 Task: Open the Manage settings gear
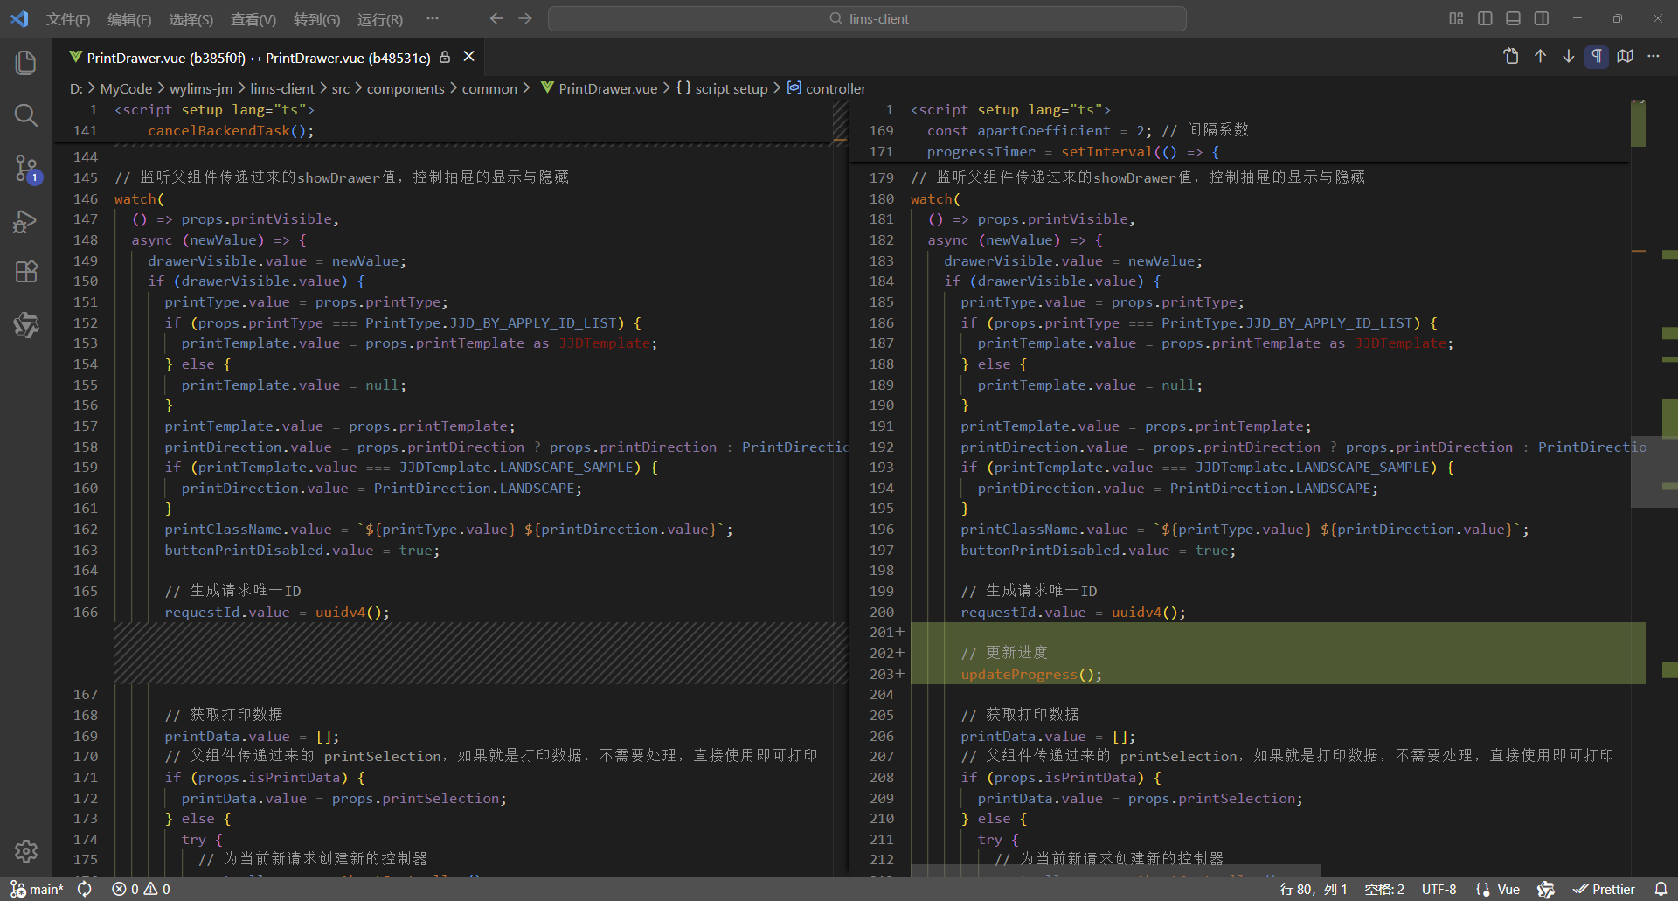pyautogui.click(x=26, y=851)
